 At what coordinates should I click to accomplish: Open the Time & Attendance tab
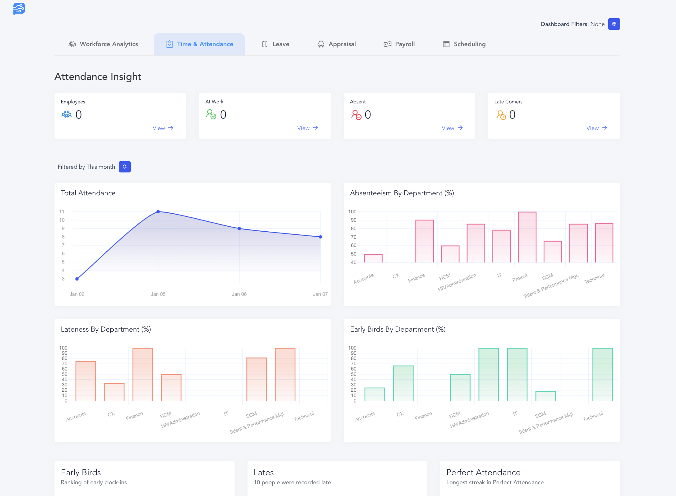pos(199,44)
